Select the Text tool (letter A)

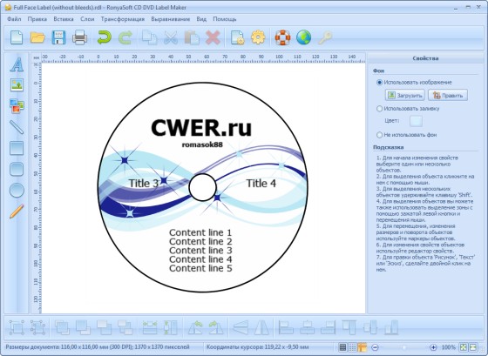coord(17,64)
